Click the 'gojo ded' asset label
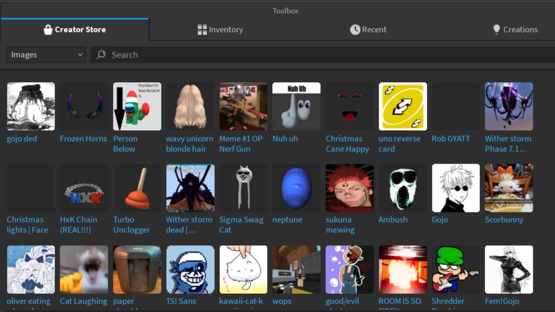Image resolution: width=555 pixels, height=312 pixels. (22, 139)
